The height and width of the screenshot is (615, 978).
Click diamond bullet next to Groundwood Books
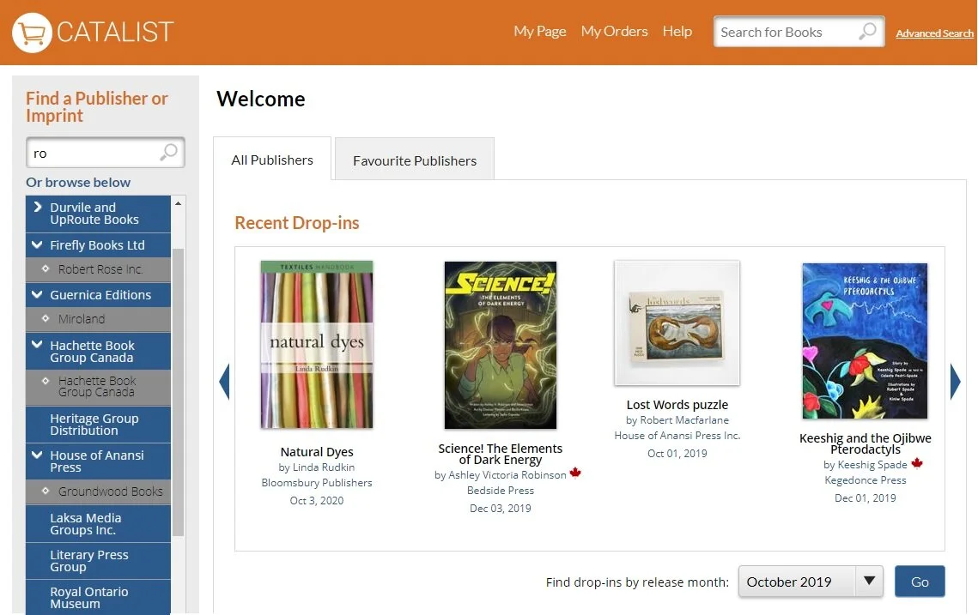tap(45, 491)
